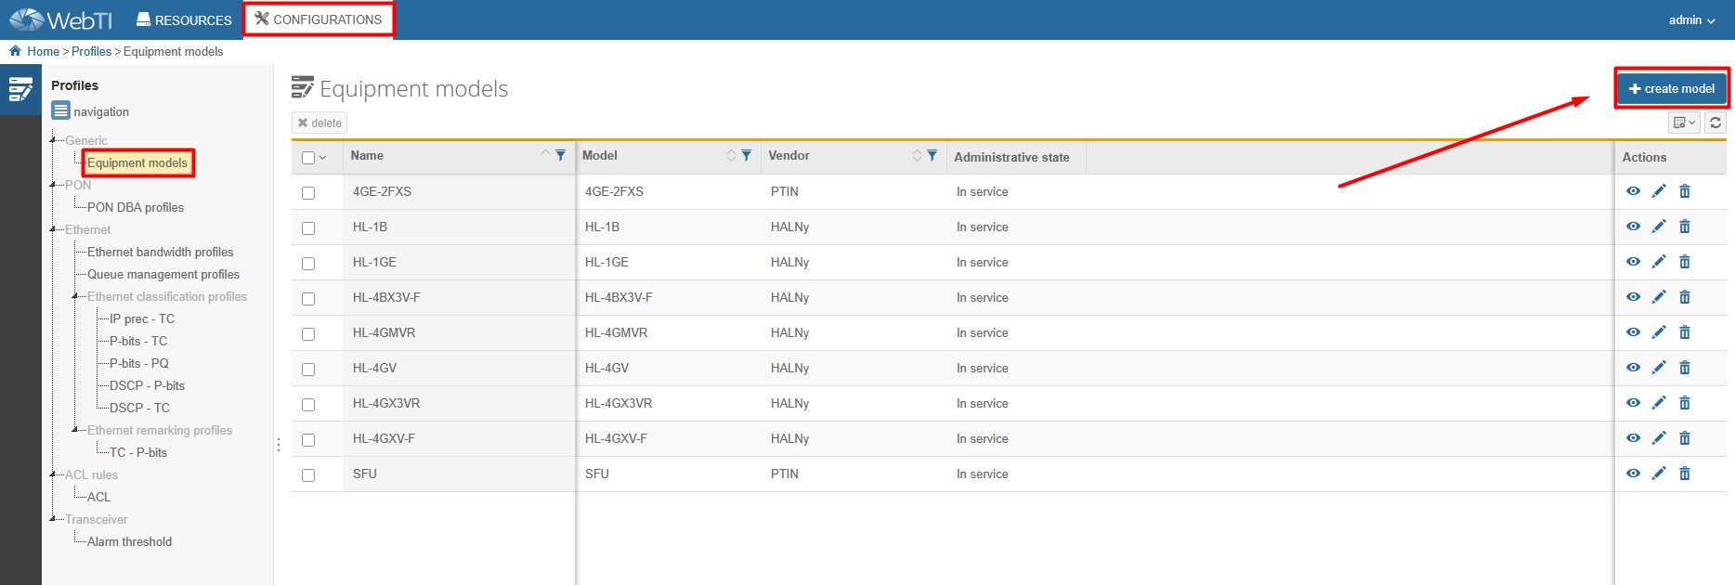Select the HL-4GXV-F row checkbox
Viewport: 1735px width, 585px height.
pos(308,440)
